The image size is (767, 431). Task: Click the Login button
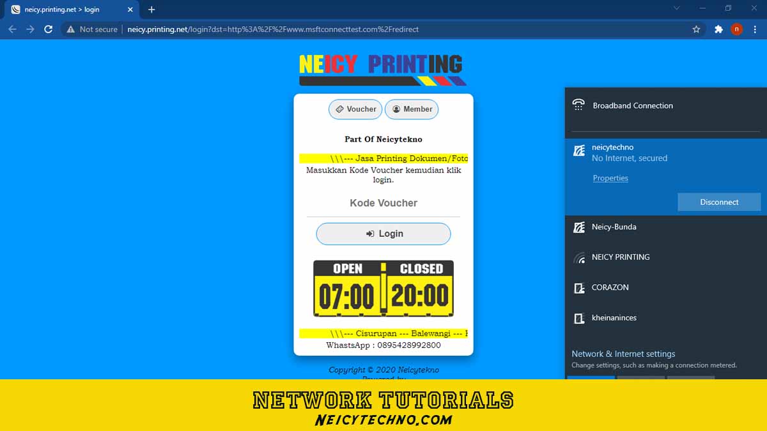pyautogui.click(x=383, y=234)
